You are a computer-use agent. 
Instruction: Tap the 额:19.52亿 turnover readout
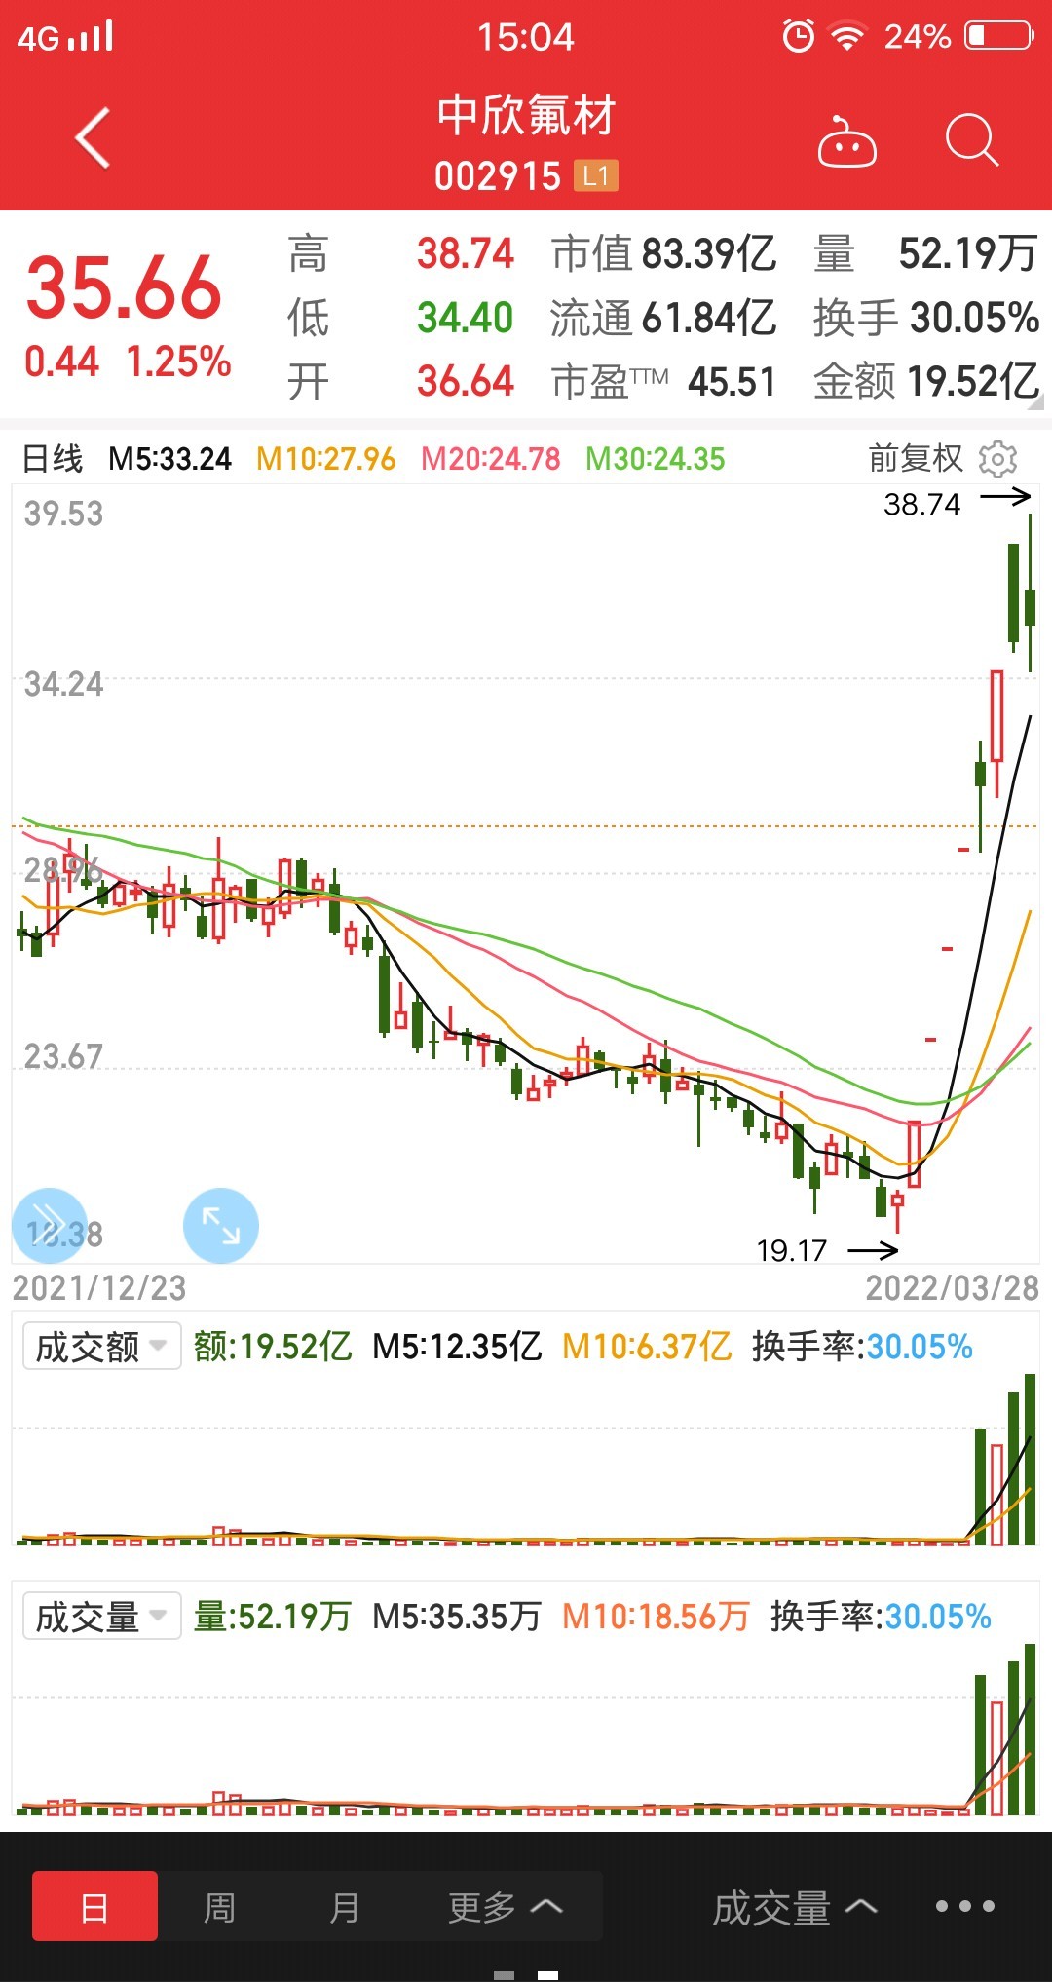tap(273, 1347)
